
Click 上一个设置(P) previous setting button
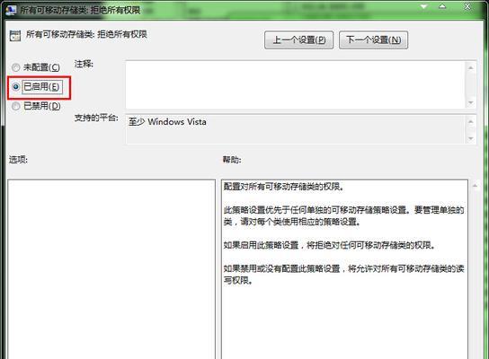tap(298, 39)
